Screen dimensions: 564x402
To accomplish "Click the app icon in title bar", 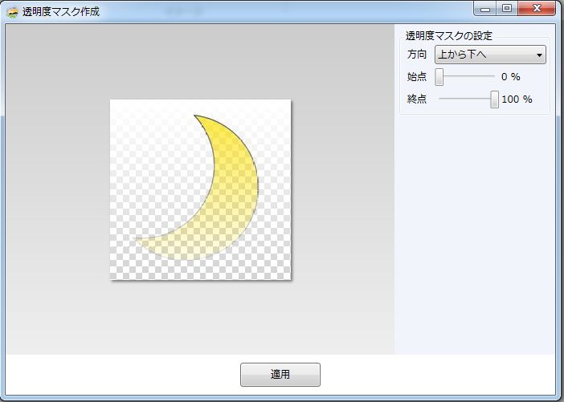I will [x=13, y=12].
